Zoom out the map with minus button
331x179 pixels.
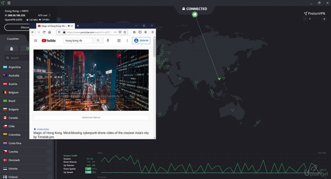305,19
